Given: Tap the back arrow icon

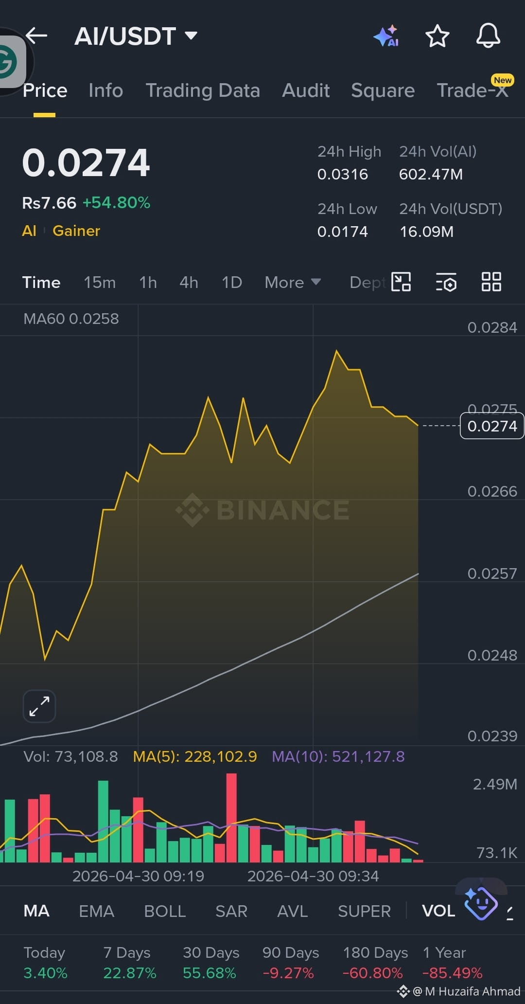Looking at the screenshot, I should (x=36, y=35).
